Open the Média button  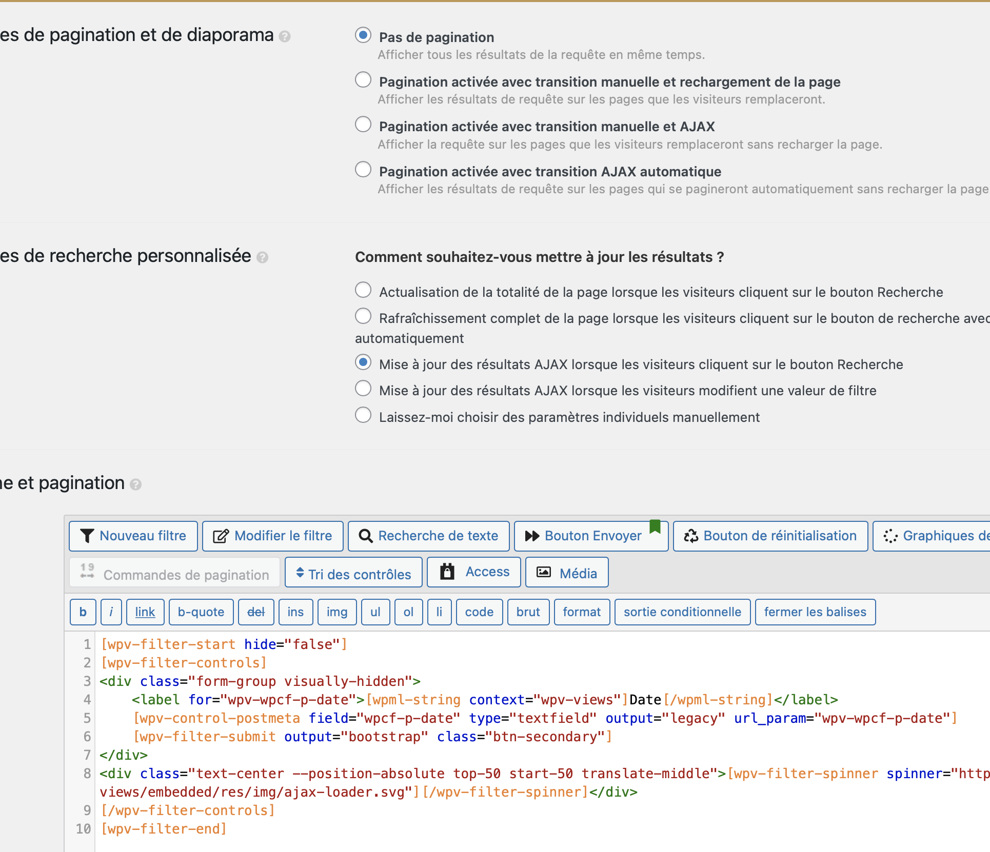[x=567, y=573]
